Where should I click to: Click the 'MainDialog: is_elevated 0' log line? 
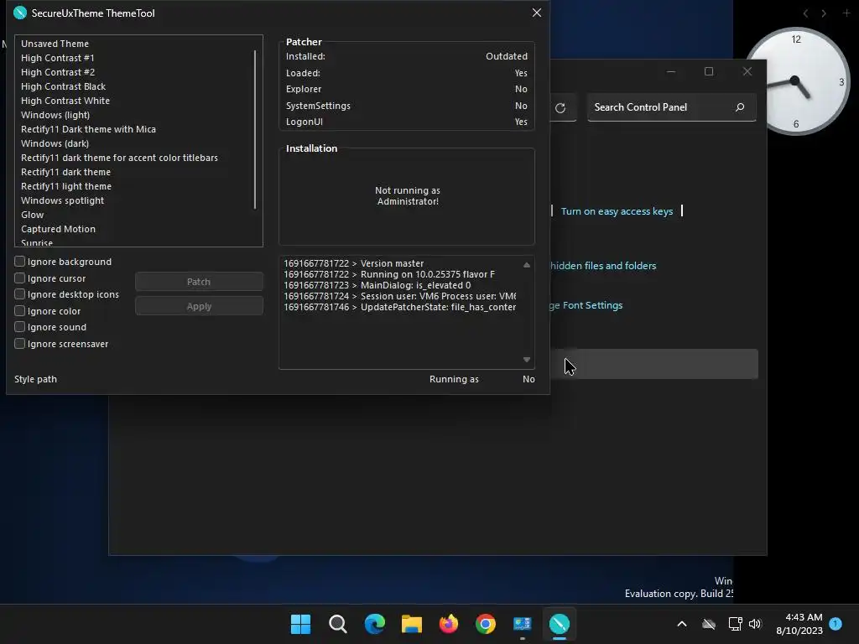point(377,285)
